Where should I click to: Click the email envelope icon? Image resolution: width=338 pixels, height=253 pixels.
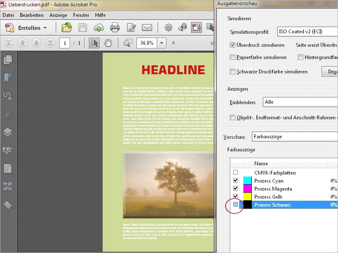(147, 28)
